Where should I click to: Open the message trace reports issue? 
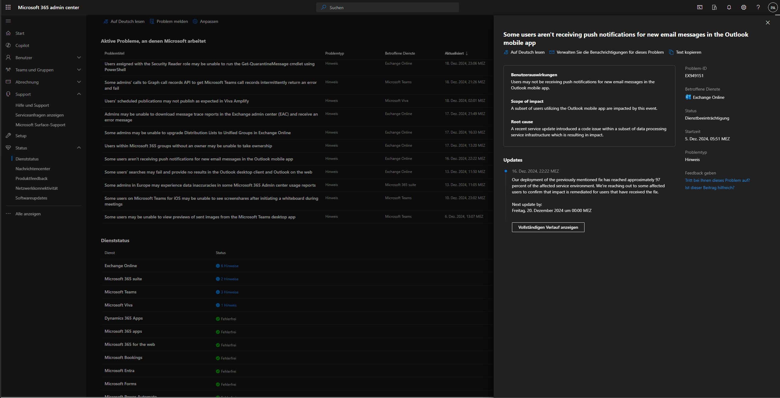point(211,117)
